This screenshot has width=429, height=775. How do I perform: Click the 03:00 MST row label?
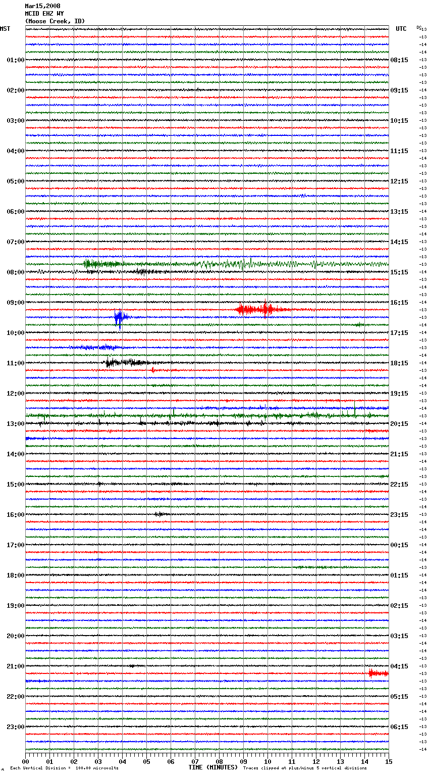click(15, 121)
